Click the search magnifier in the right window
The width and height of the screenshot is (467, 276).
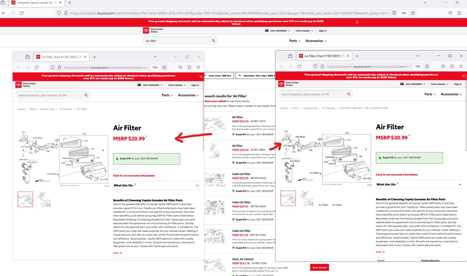(349, 94)
